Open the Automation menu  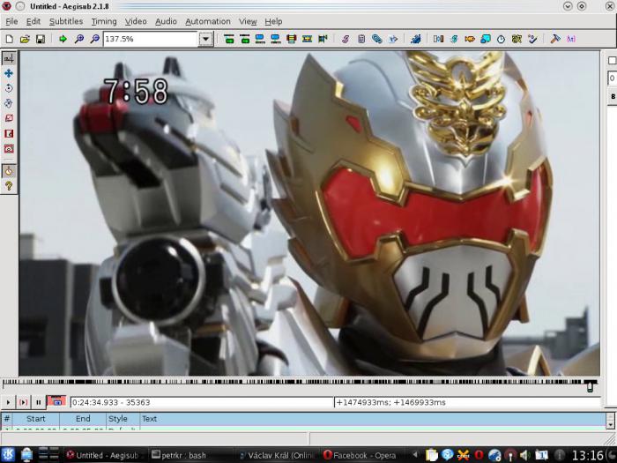[208, 21]
